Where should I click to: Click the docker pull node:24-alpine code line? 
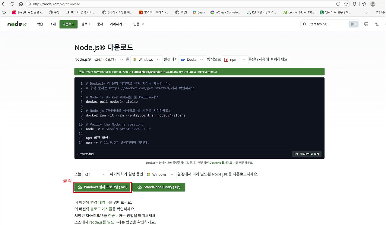(x=112, y=102)
